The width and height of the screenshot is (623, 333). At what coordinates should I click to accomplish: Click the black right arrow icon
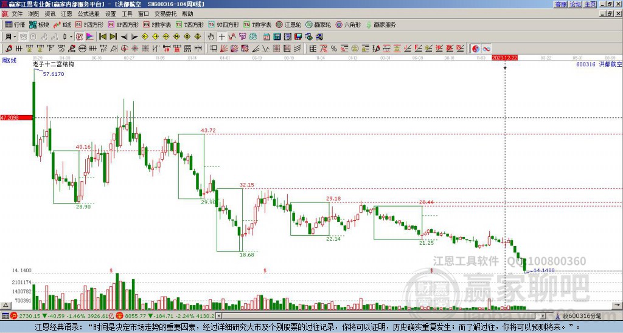point(134,36)
